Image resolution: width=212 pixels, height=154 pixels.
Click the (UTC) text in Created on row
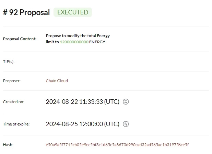(x=111, y=102)
